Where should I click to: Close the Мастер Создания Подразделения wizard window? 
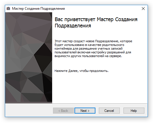143,9
